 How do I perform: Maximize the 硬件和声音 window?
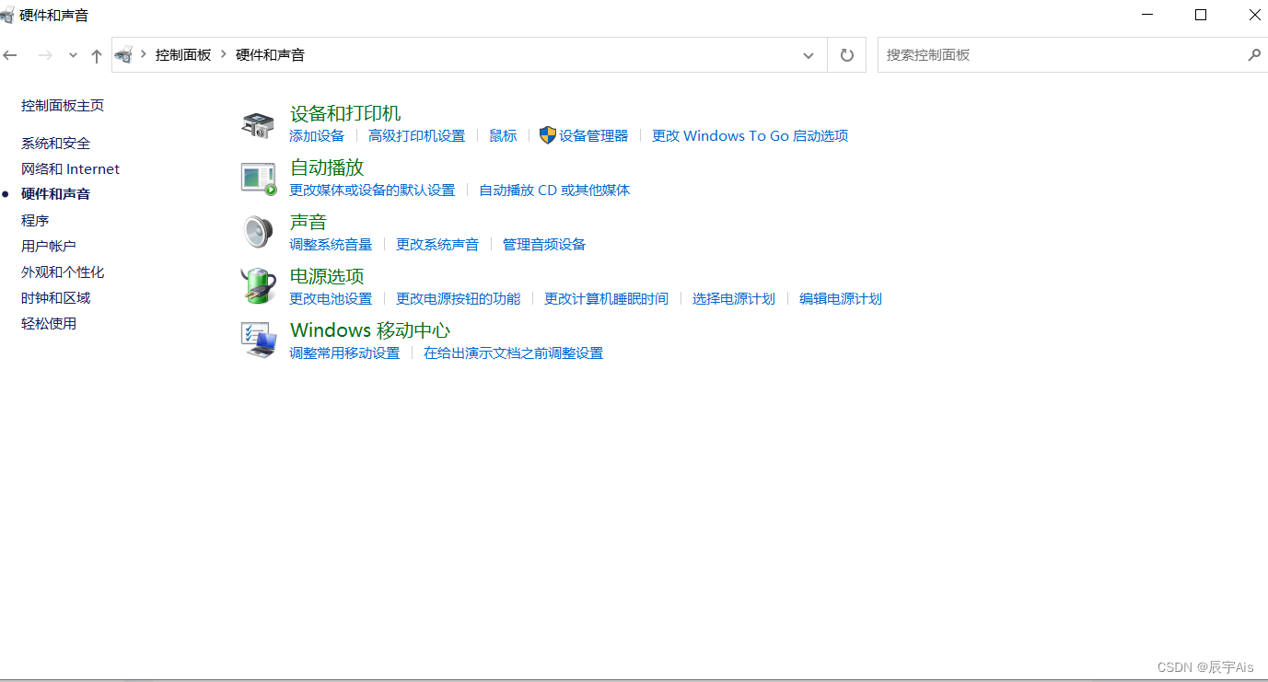tap(1201, 15)
